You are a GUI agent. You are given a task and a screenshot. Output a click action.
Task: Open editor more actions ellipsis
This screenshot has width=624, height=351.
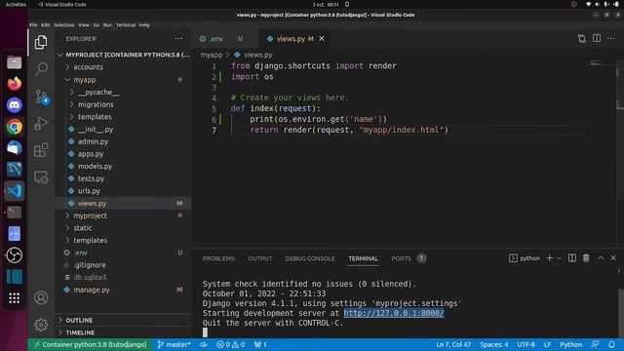pos(611,39)
